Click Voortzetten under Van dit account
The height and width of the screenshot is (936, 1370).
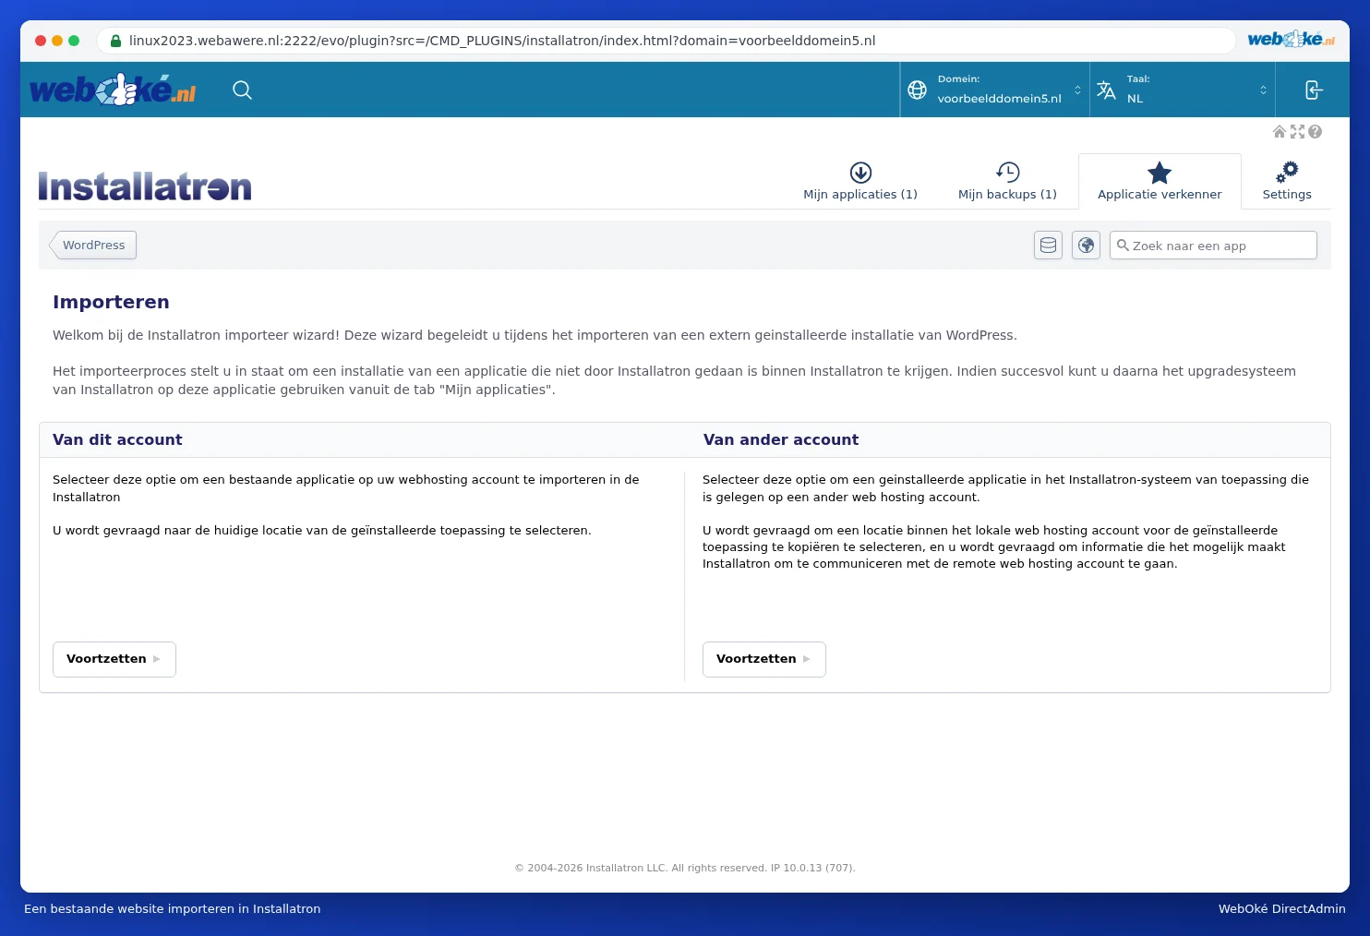[x=114, y=659]
